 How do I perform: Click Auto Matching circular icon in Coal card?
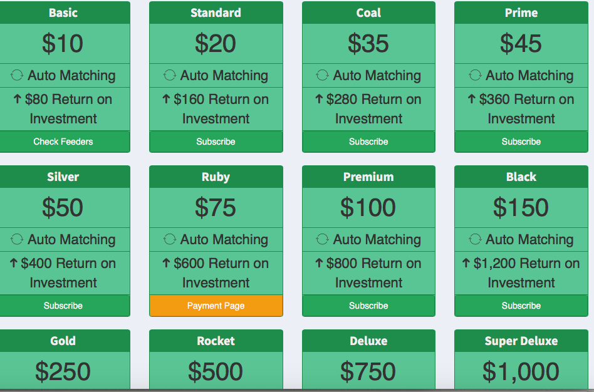tap(323, 75)
